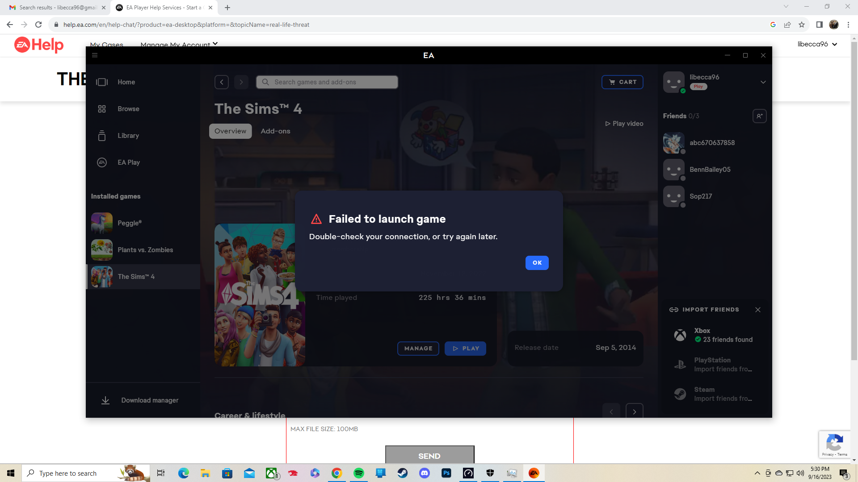Open Chrome tab search dropdown arrow
This screenshot has width=858, height=482.
[786, 6]
